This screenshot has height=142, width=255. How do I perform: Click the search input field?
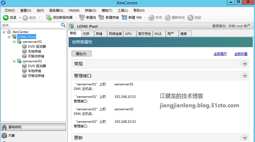(31, 25)
